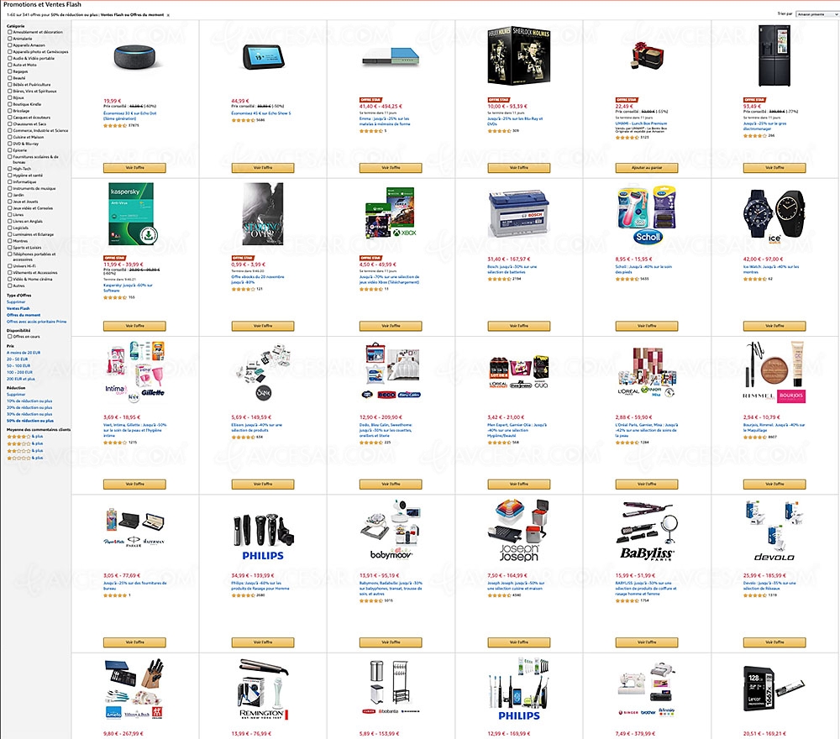Check the Appareils Amazon category box

(9, 45)
